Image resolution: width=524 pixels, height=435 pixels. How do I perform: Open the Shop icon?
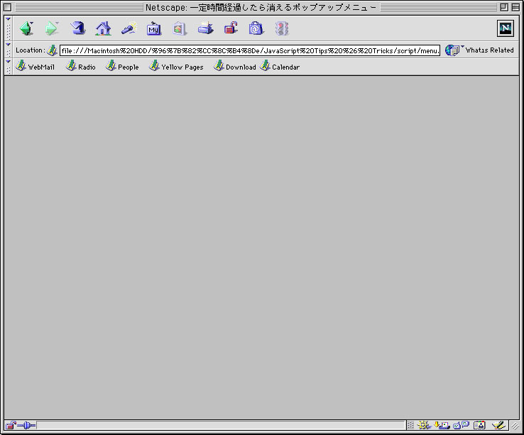(256, 28)
